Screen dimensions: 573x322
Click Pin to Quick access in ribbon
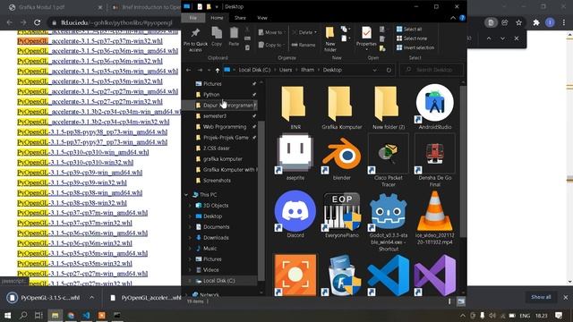[x=195, y=39]
